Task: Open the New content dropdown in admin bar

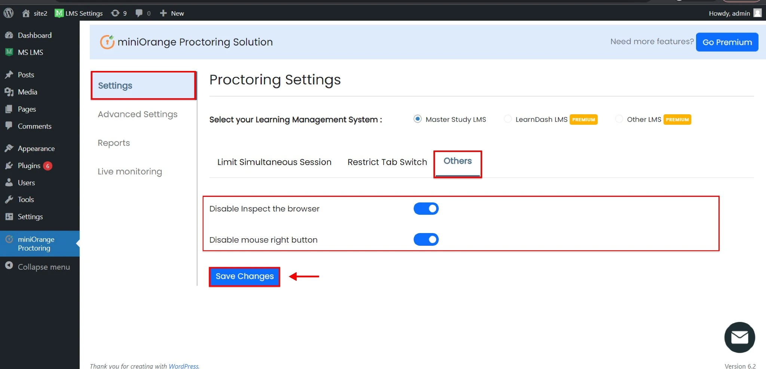Action: [172, 13]
